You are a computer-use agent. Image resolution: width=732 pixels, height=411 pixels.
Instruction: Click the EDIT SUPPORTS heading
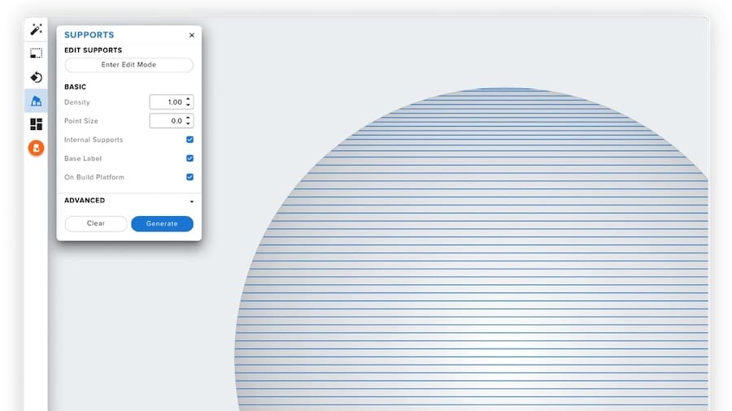click(94, 50)
